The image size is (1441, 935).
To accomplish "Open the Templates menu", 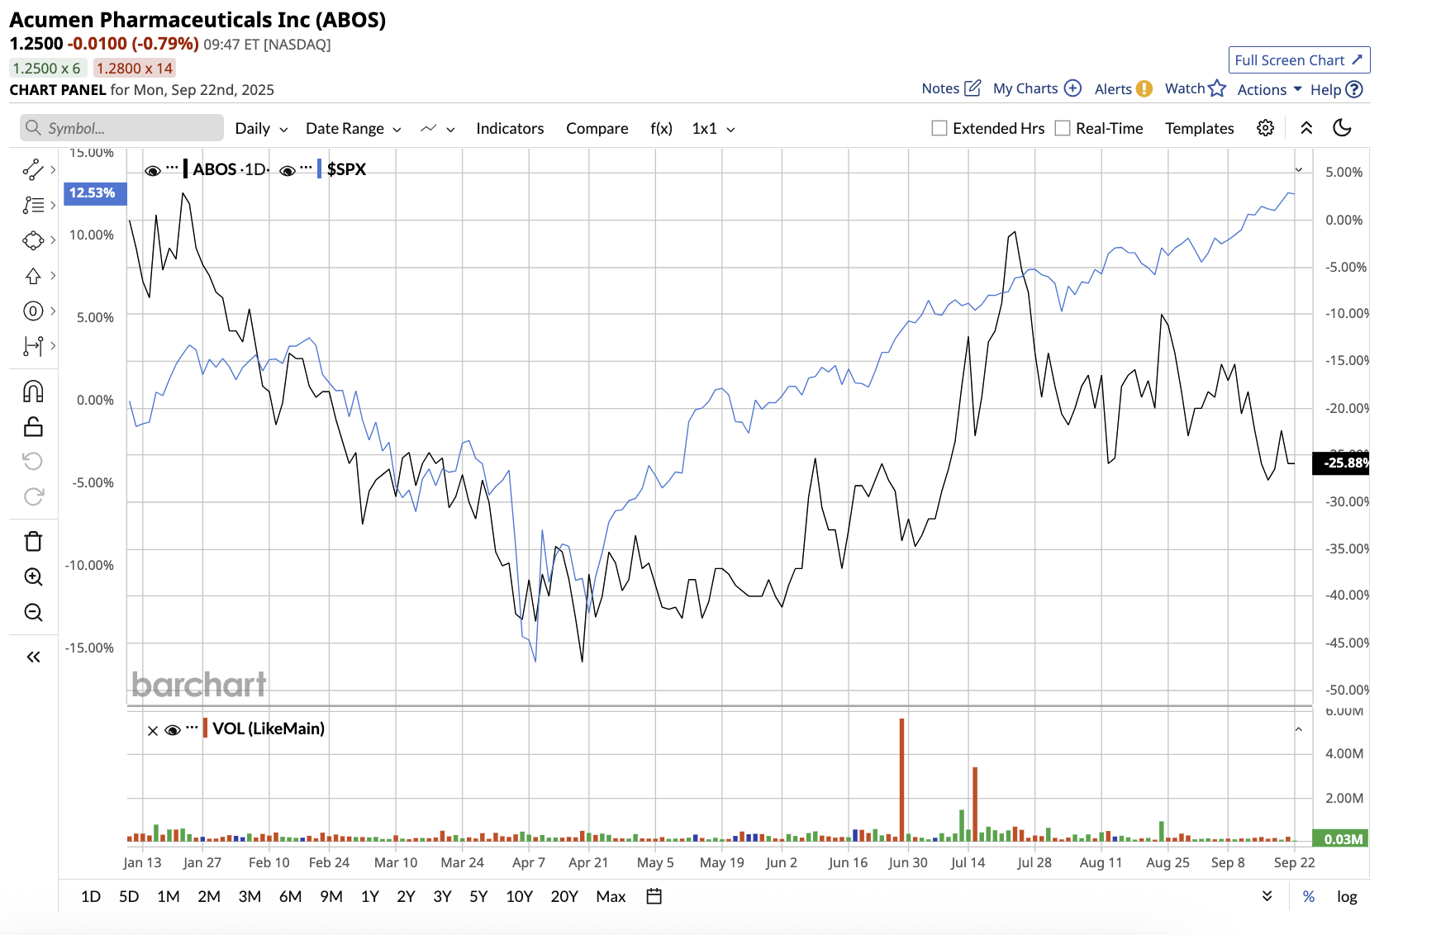I will coord(1199,128).
